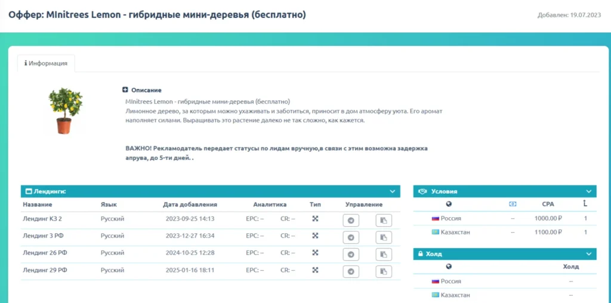Click the Kazakhstan flag in Холд table
The width and height of the screenshot is (611, 303).
[435, 295]
